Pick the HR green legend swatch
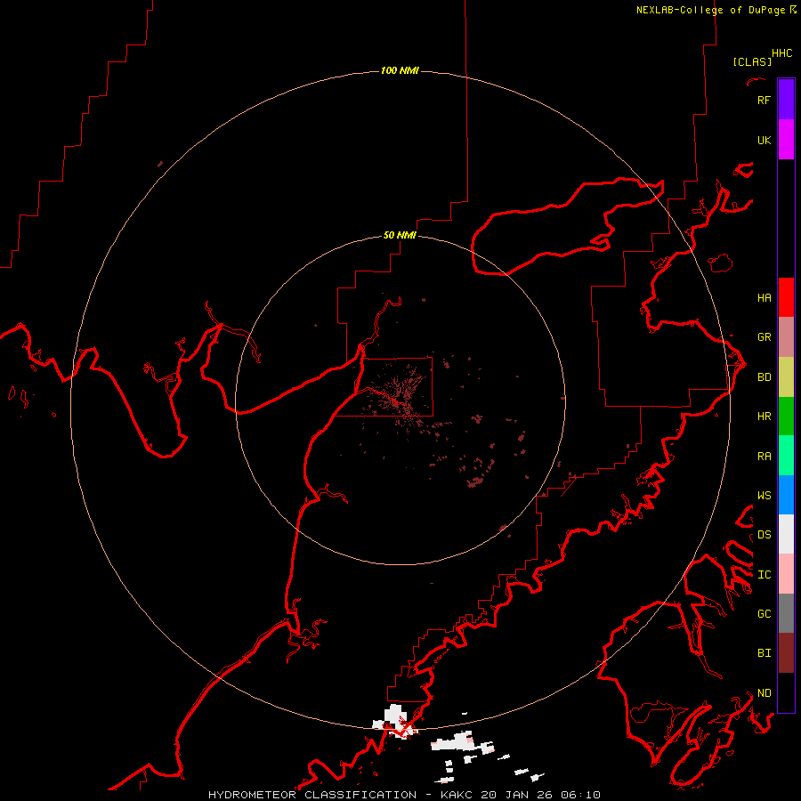Image resolution: width=801 pixels, height=801 pixels. (786, 416)
